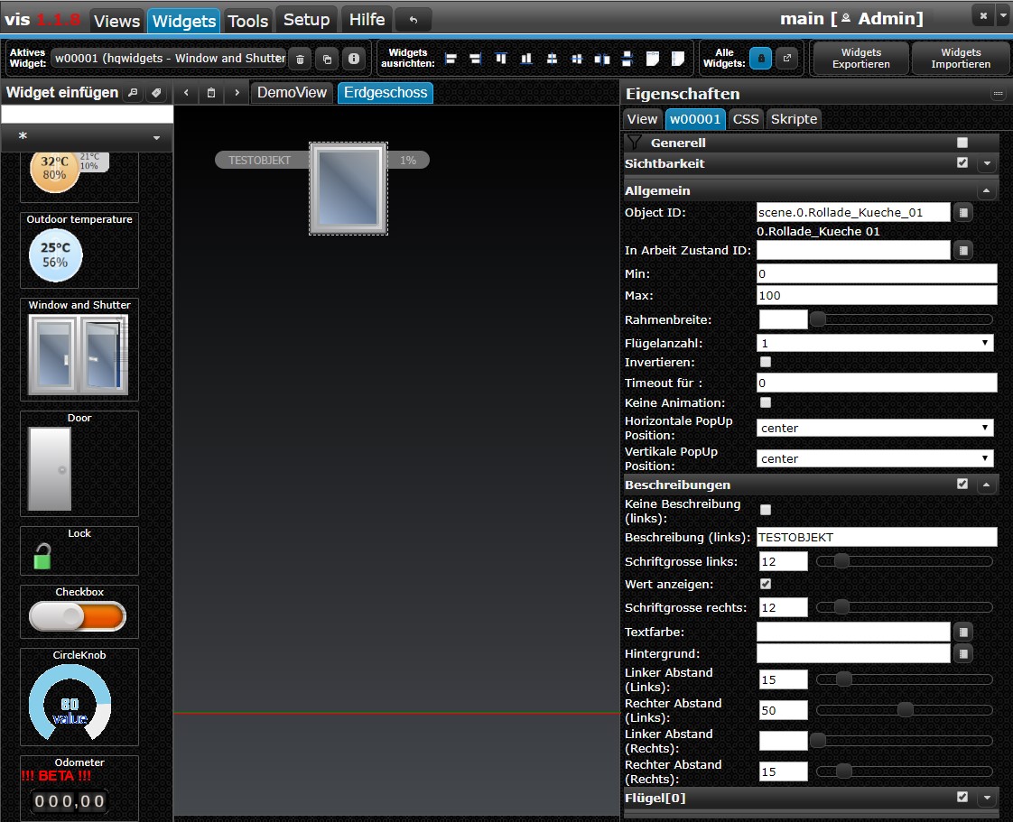
Task: Open the Tools menu
Action: 247,21
